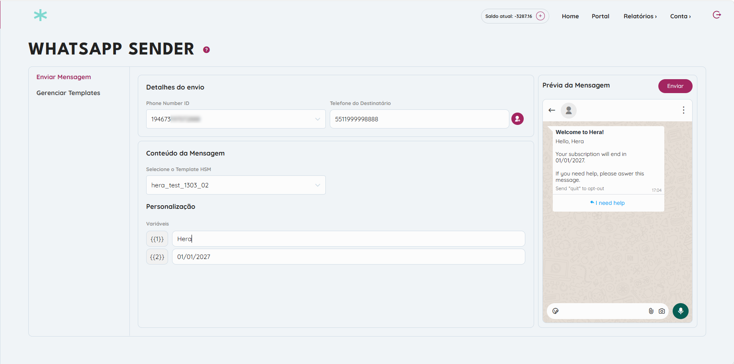Click the WHATSAPP SENDER page title
The image size is (734, 364).
(x=112, y=49)
